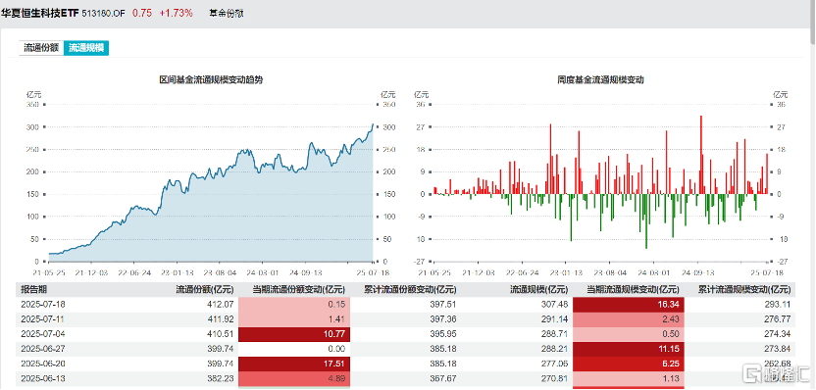Click the fund name 华夏恒生科技ETF

[x=39, y=14]
